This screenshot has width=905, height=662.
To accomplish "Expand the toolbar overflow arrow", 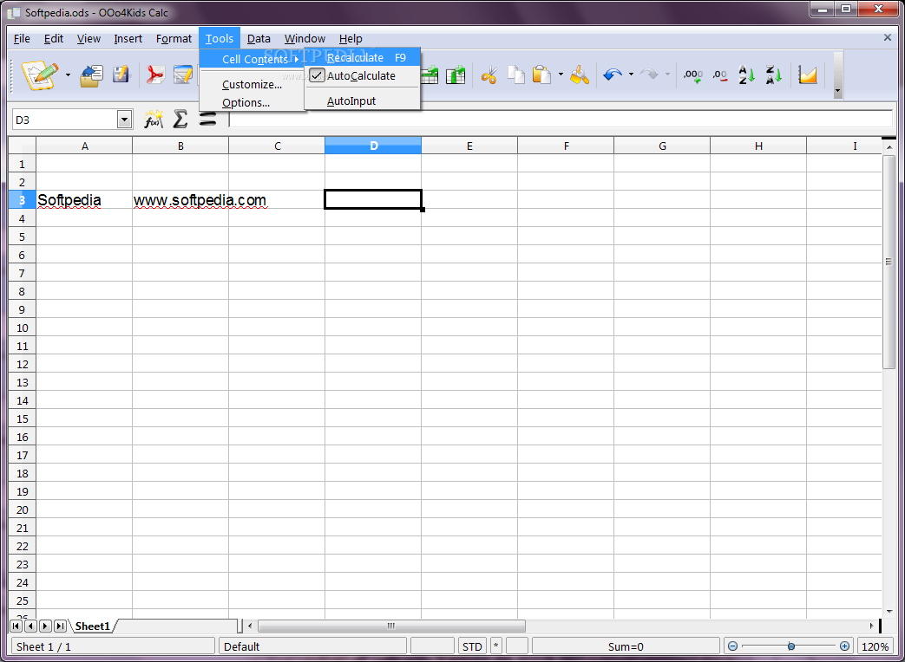I will click(x=838, y=91).
